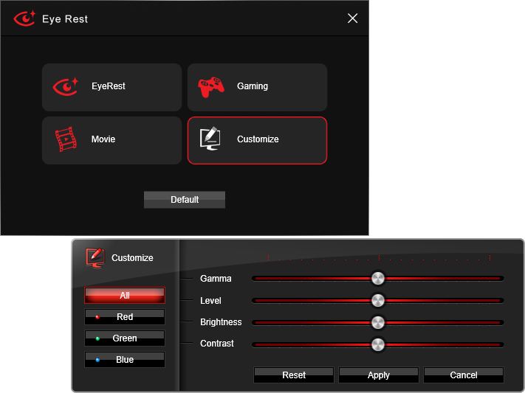This screenshot has width=525, height=393.
Task: Click the Customize panel header monitor icon
Action: (x=95, y=258)
